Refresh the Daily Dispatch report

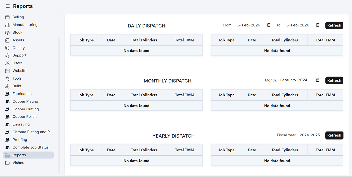click(334, 25)
